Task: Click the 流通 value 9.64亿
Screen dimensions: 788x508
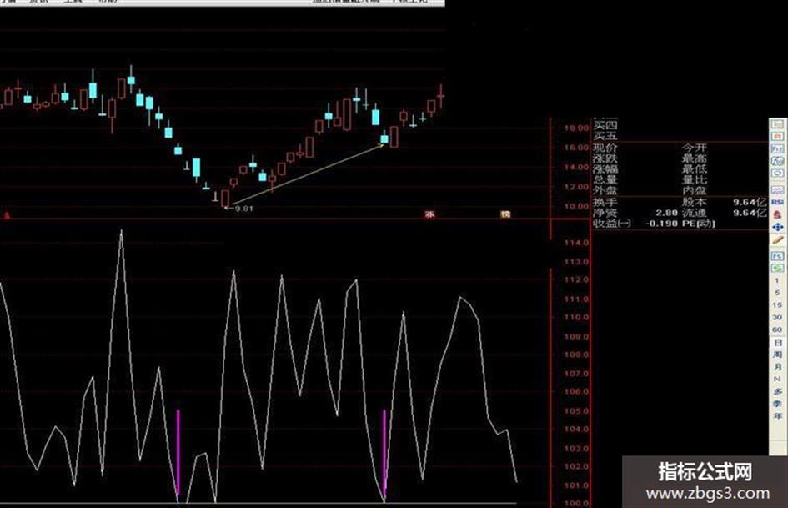Action: [750, 213]
